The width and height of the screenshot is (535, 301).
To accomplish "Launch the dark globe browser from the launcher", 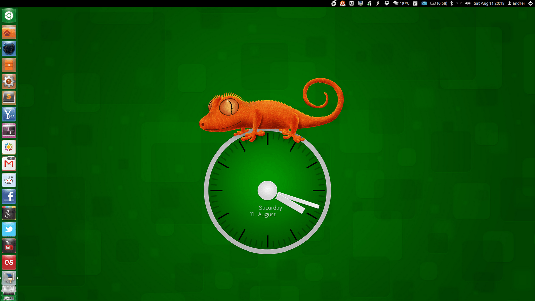I will click(x=9, y=48).
